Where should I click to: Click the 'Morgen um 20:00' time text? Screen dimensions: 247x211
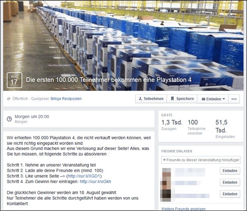coord(32,117)
